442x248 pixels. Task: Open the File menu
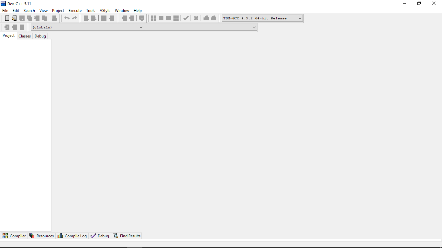[x=5, y=11]
